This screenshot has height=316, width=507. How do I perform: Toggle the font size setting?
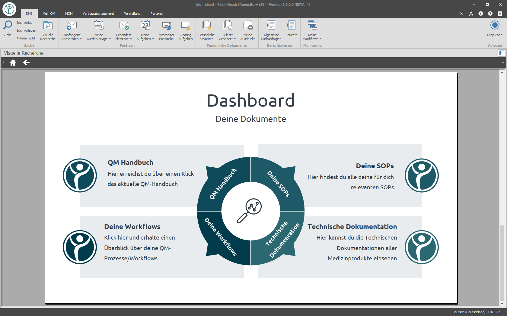pos(471,14)
